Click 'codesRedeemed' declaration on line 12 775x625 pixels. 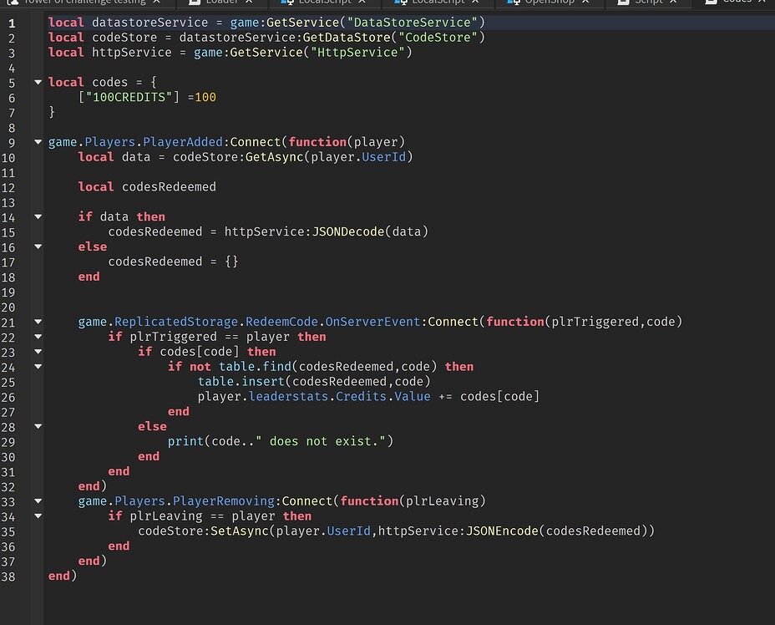169,187
